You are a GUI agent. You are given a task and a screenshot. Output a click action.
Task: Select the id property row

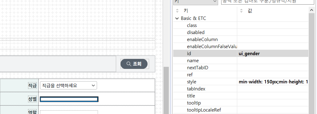[x=241, y=54]
